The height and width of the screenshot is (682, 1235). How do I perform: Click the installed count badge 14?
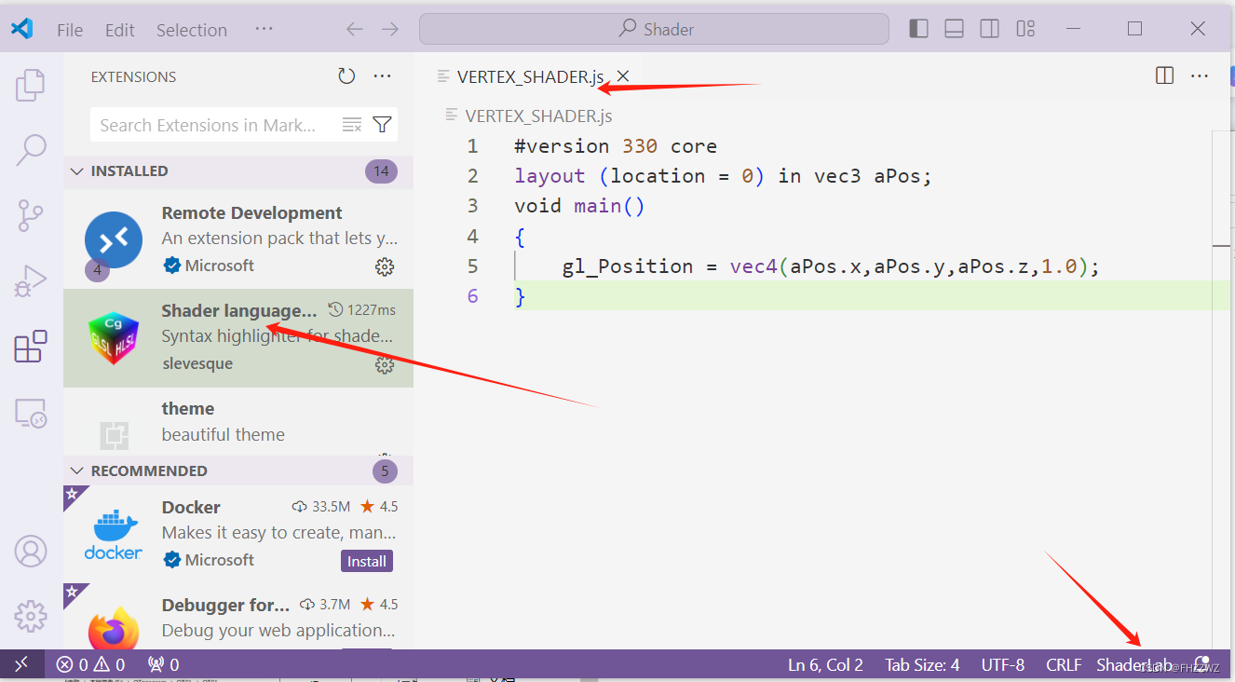coord(381,171)
